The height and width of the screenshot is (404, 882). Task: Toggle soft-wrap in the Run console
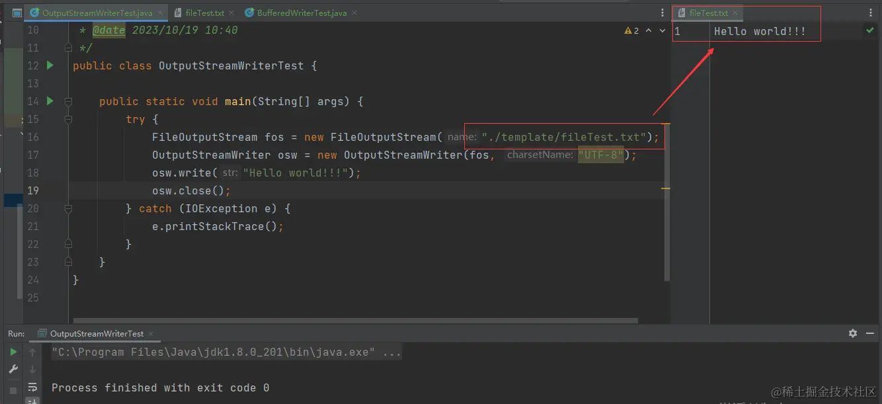point(32,387)
